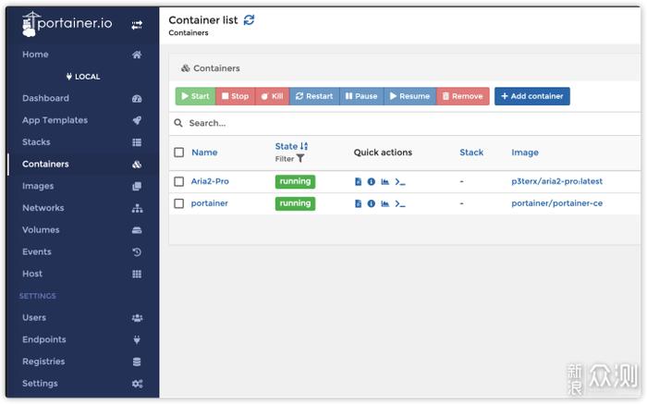Open inspect info icon for portainer container
Image resolution: width=647 pixels, height=404 pixels.
(x=372, y=203)
